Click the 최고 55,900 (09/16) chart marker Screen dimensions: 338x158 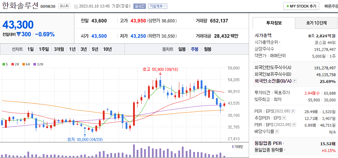pos(160,69)
